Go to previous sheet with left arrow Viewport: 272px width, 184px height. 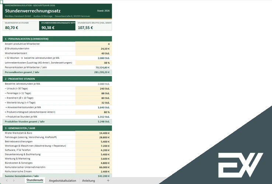click(7, 181)
